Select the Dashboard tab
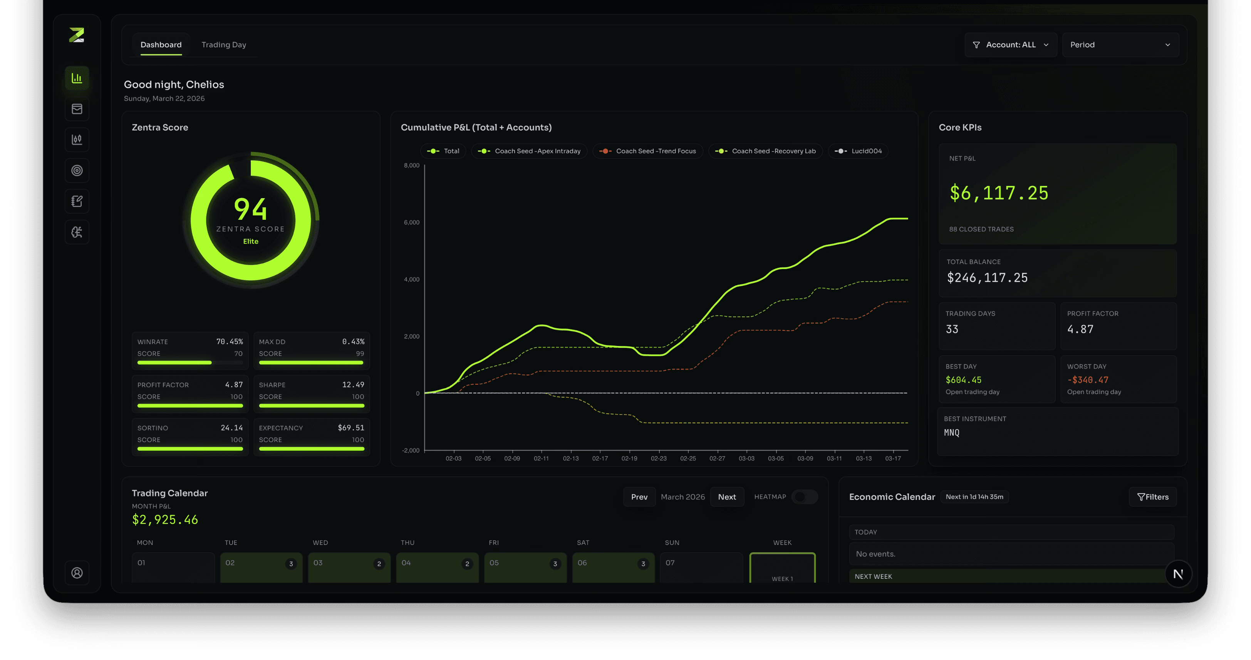The height and width of the screenshot is (660, 1251). point(161,44)
